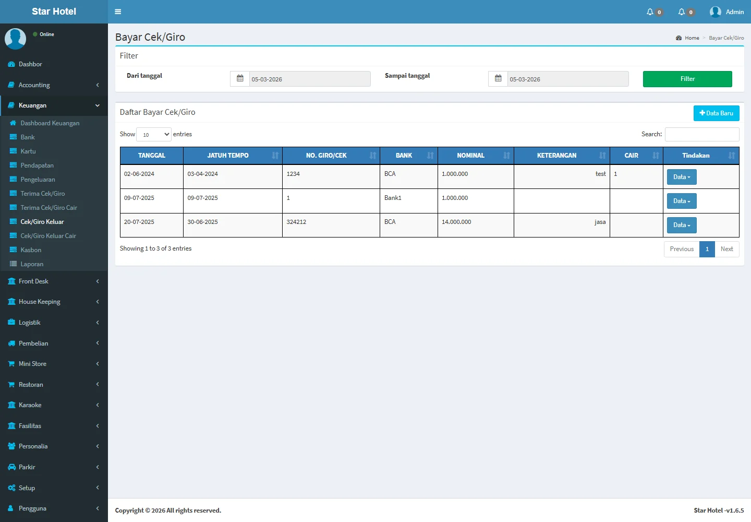The image size is (751, 522).
Task: Open Data dropdown for giro 1234
Action: (681, 177)
